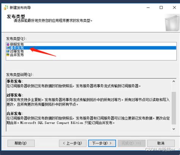
Task: Close the New Publication Wizard window
Action: click(174, 8)
